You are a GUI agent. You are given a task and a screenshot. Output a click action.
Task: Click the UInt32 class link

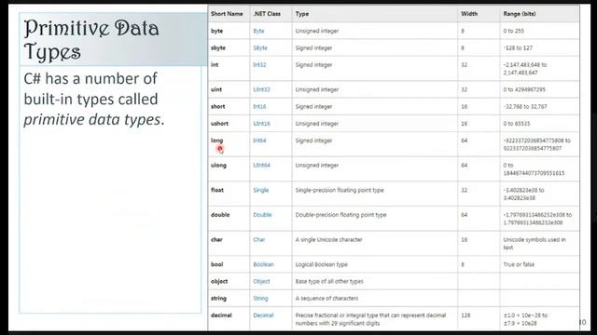[x=261, y=89]
